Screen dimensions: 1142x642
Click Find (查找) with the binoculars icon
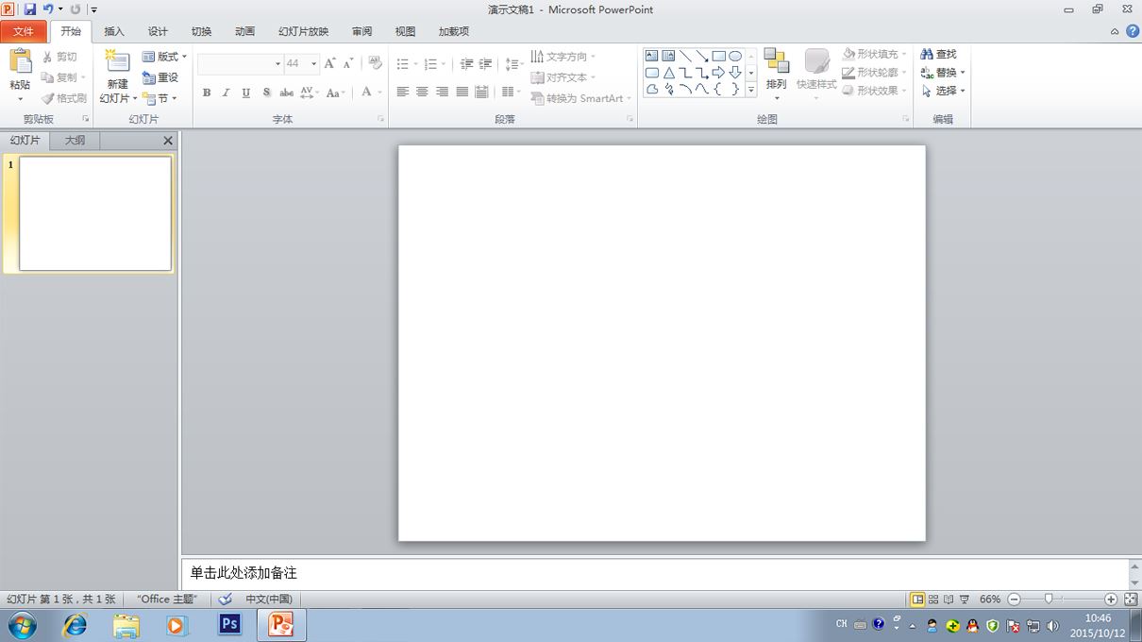[x=938, y=55]
